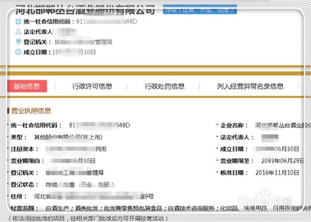Open the 基础信息 tab
The height and width of the screenshot is (222, 311).
point(27,86)
